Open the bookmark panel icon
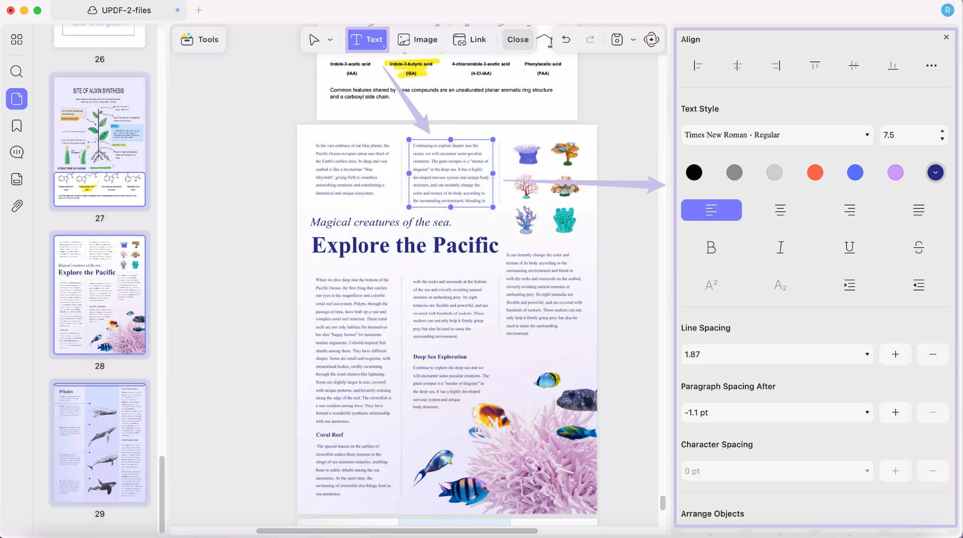The width and height of the screenshot is (963, 538). [17, 126]
